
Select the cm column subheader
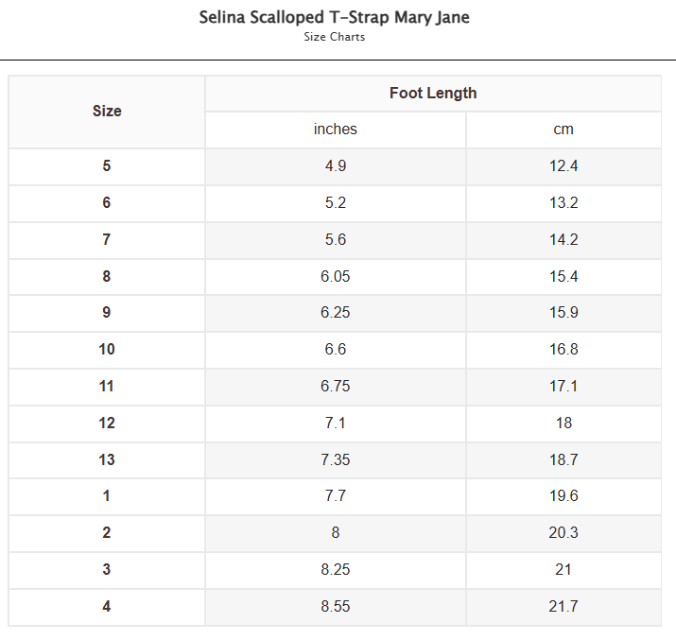coord(563,130)
